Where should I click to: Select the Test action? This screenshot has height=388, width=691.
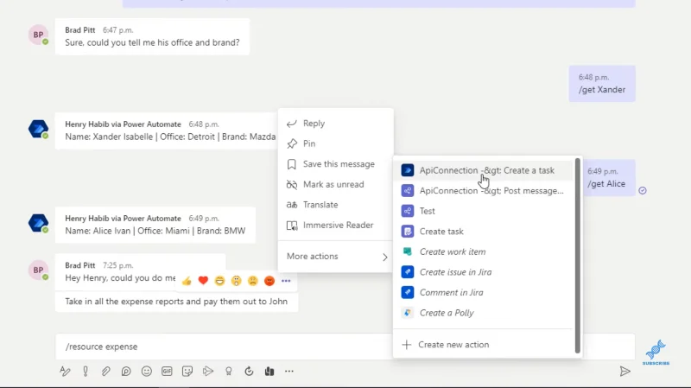484,211
